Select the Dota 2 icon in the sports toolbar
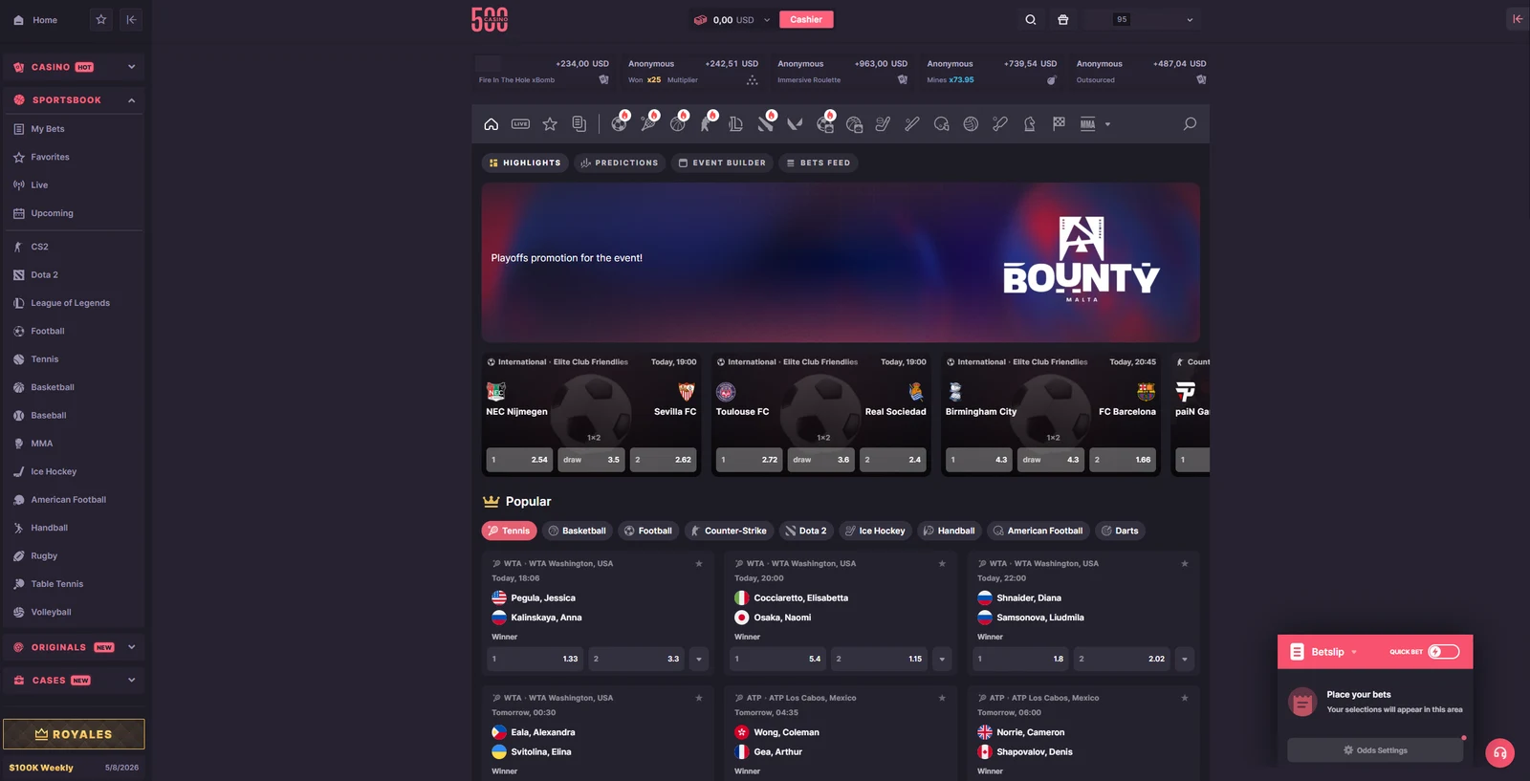1530x781 pixels. pyautogui.click(x=766, y=123)
